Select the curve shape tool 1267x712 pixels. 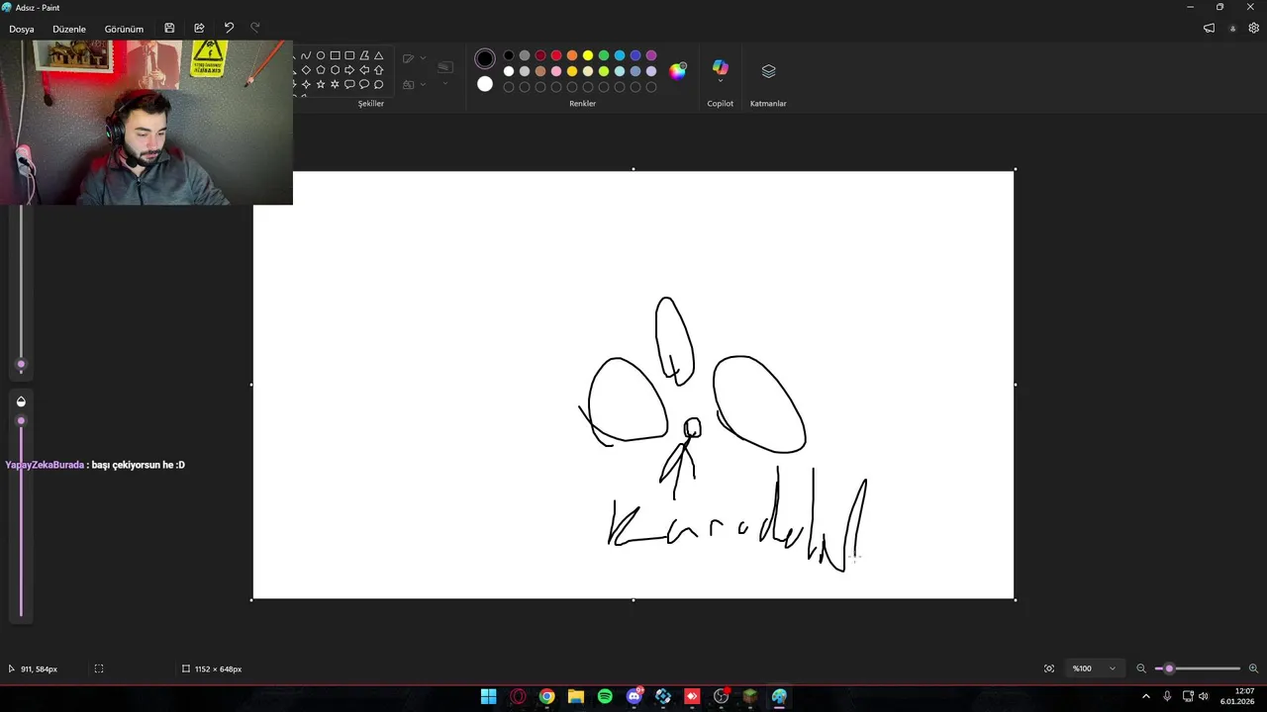click(306, 55)
